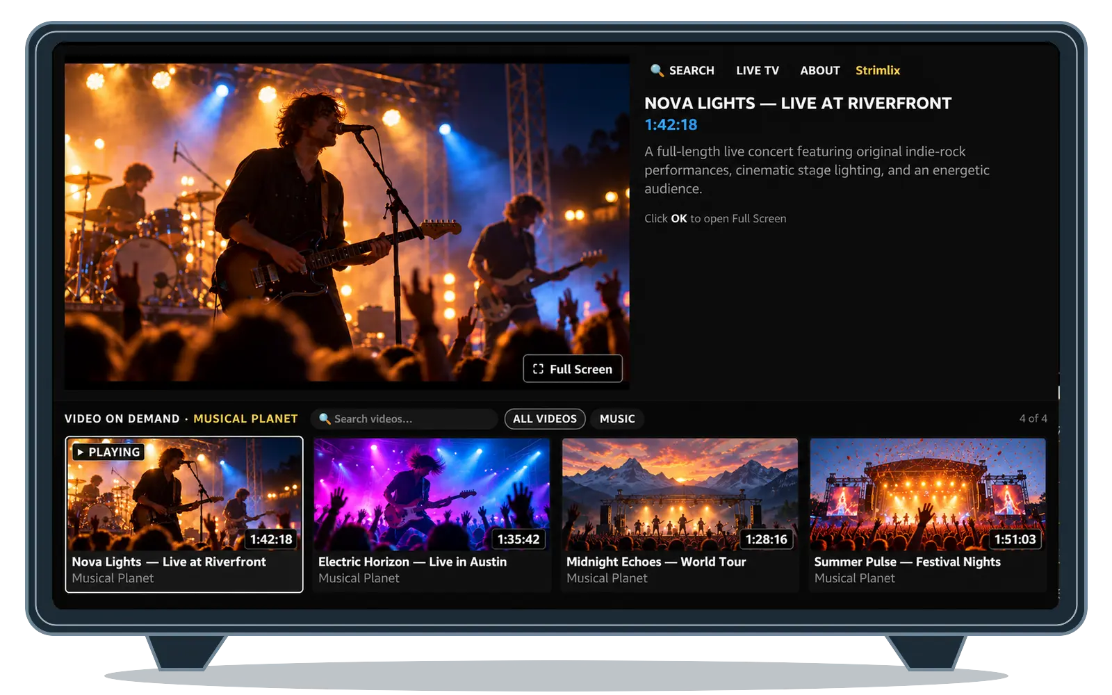Viewport: 1112px width, 695px height.
Task: Click the Strimlix brand link
Action: [x=878, y=70]
